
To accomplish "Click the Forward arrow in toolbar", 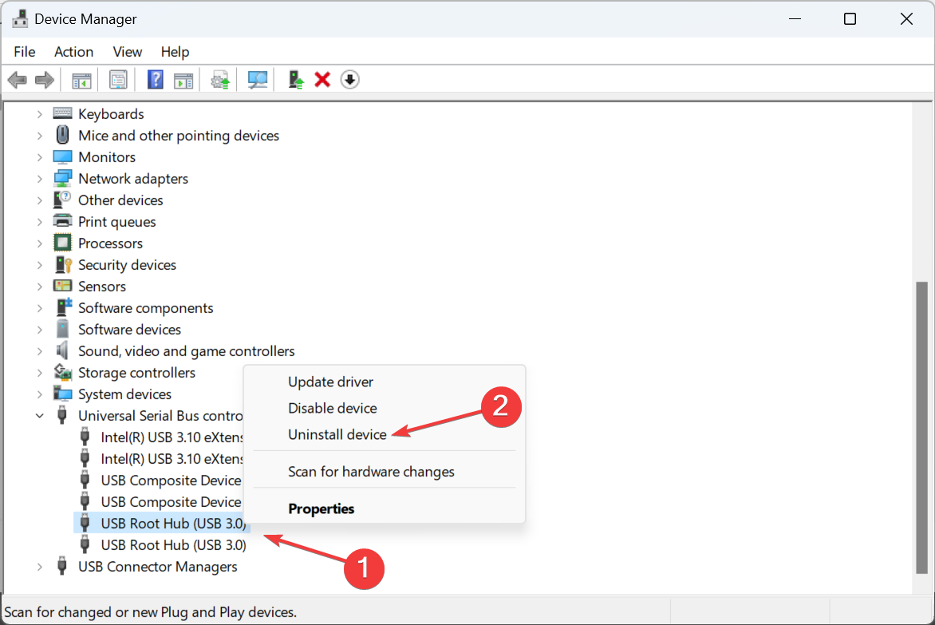I will click(x=45, y=79).
